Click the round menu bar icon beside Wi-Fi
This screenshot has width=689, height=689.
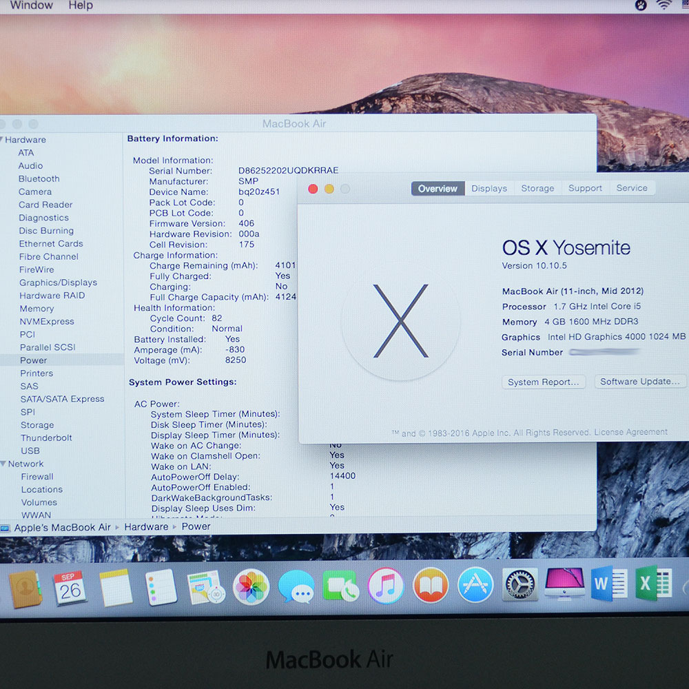641,5
